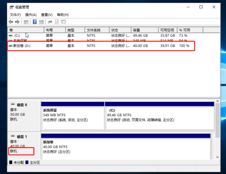Select the 新加卷 (D:) volume icon
This screenshot has width=226, height=174.
[10, 46]
